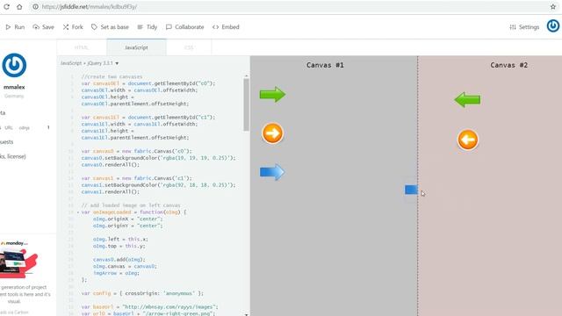Image resolution: width=562 pixels, height=316 pixels.
Task: Click the browser reload icon
Action: tap(6, 7)
